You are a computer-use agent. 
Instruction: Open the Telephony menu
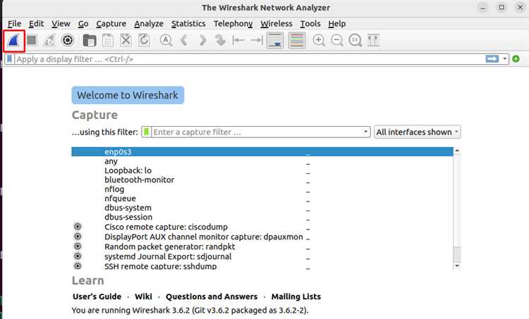(233, 24)
